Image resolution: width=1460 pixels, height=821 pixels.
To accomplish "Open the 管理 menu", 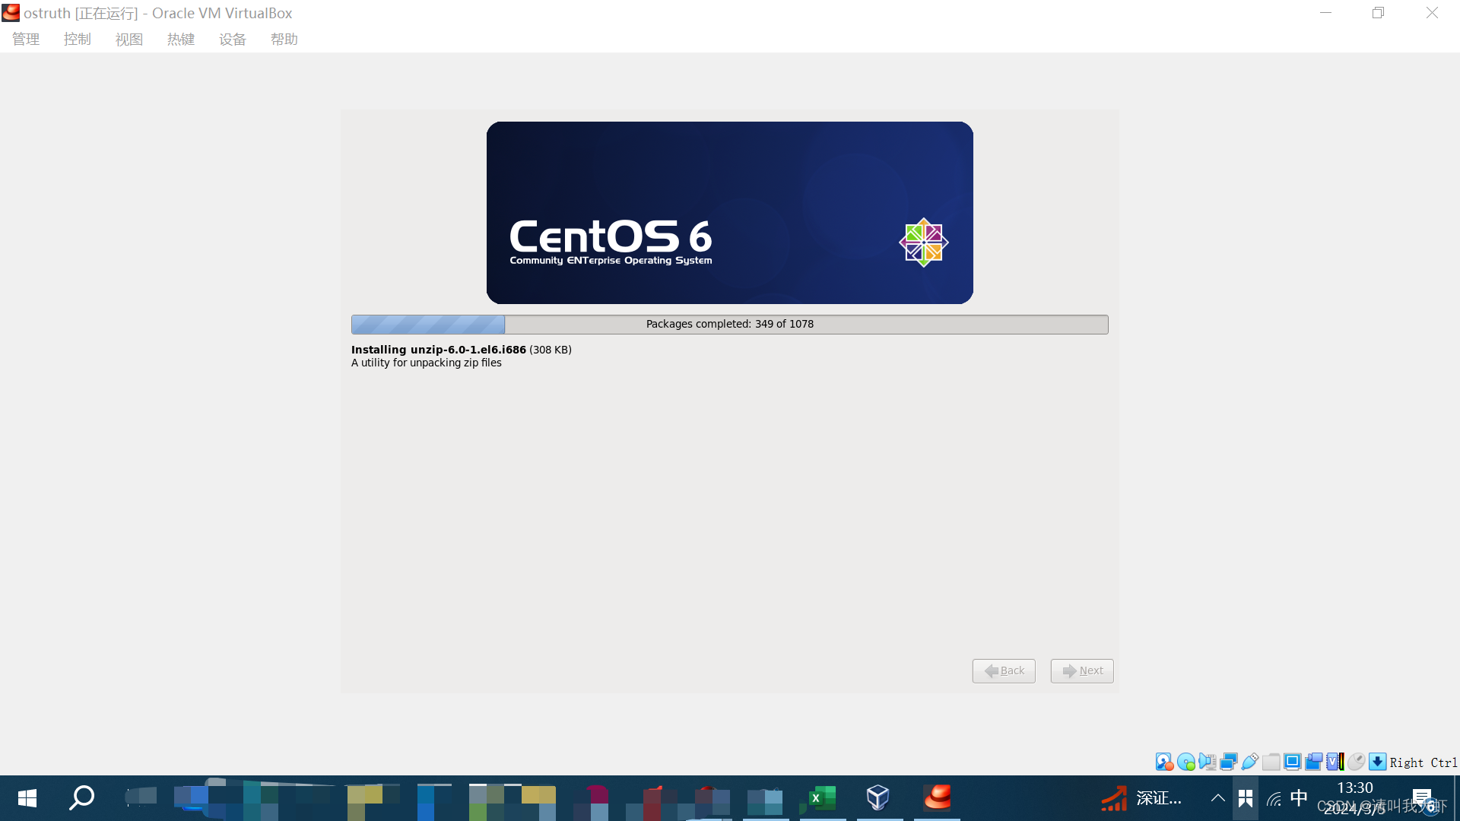I will point(26,39).
